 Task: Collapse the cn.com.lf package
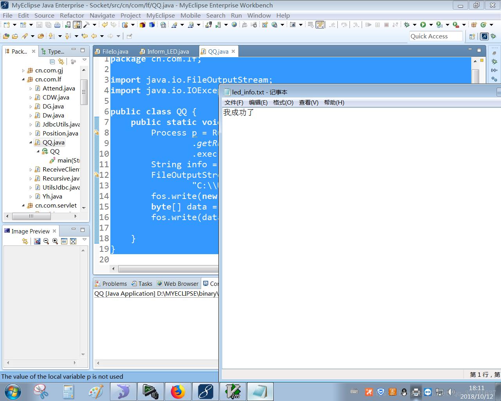pyautogui.click(x=23, y=79)
